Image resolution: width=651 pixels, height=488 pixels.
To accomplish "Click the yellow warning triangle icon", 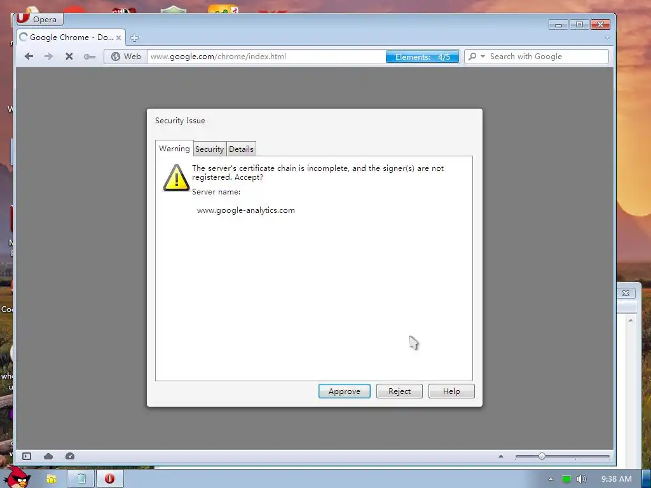I will [176, 178].
